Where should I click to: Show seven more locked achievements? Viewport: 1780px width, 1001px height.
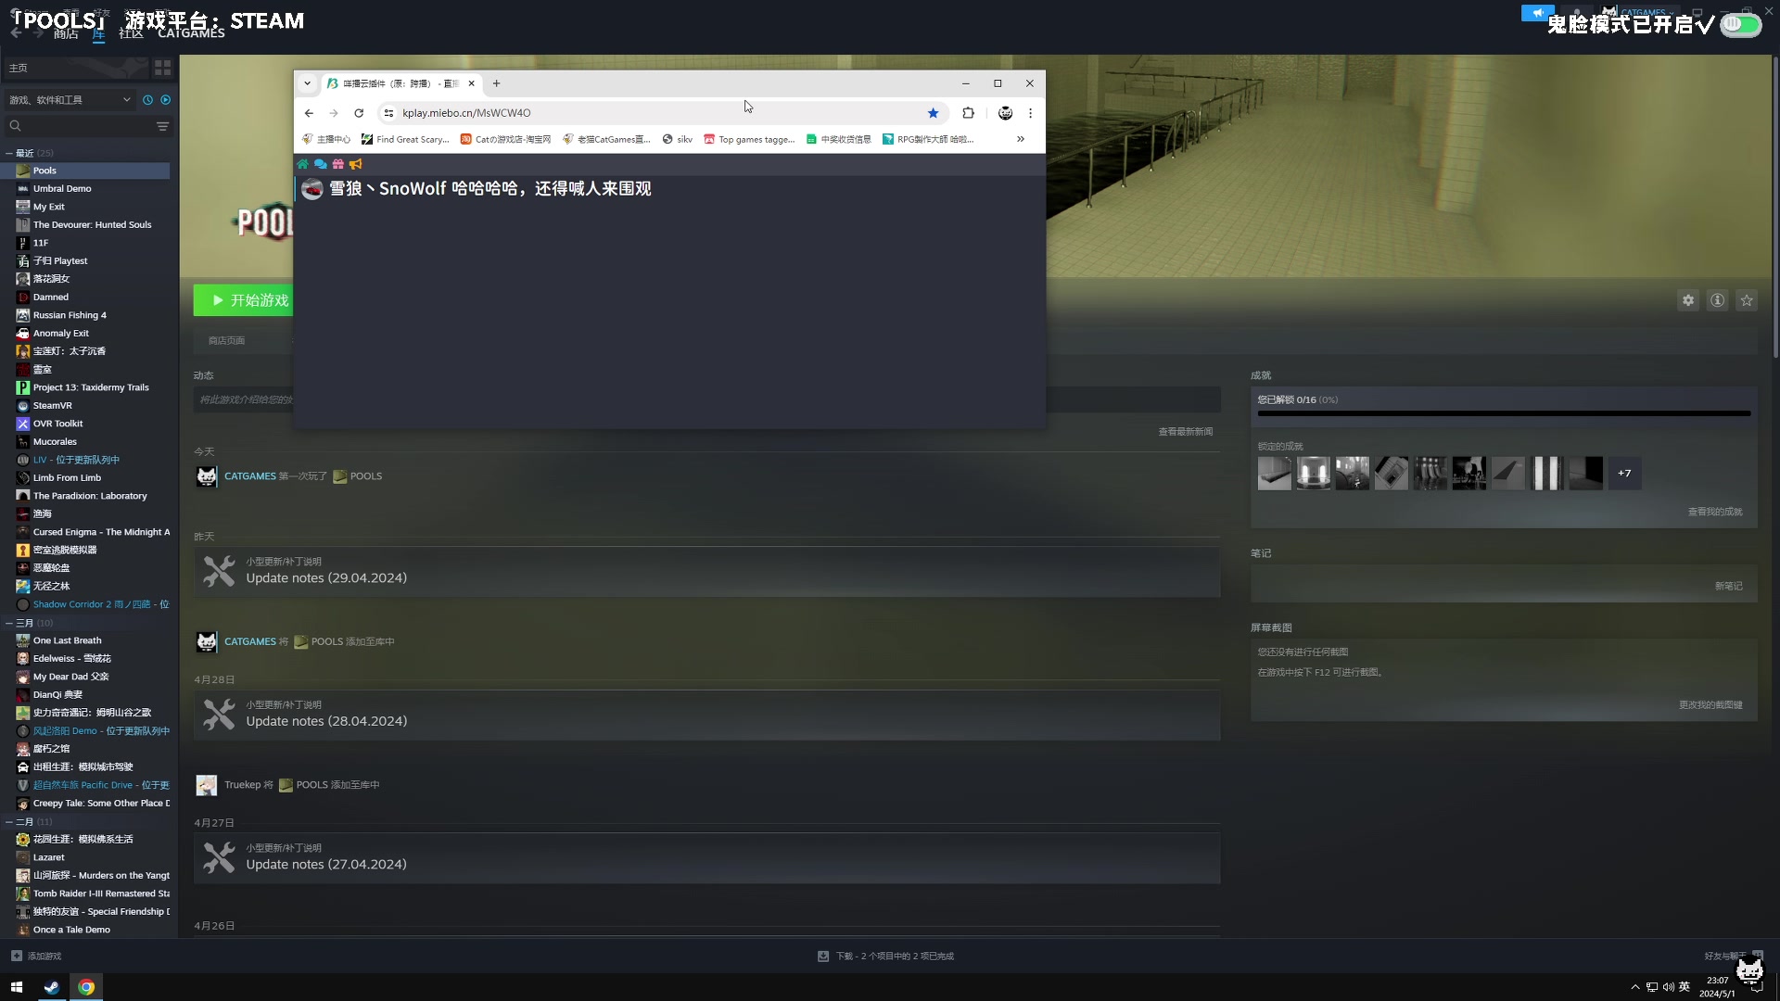[x=1624, y=474]
